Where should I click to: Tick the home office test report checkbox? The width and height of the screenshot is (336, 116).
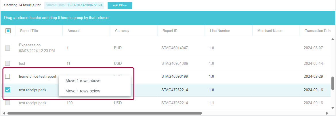click(x=8, y=76)
